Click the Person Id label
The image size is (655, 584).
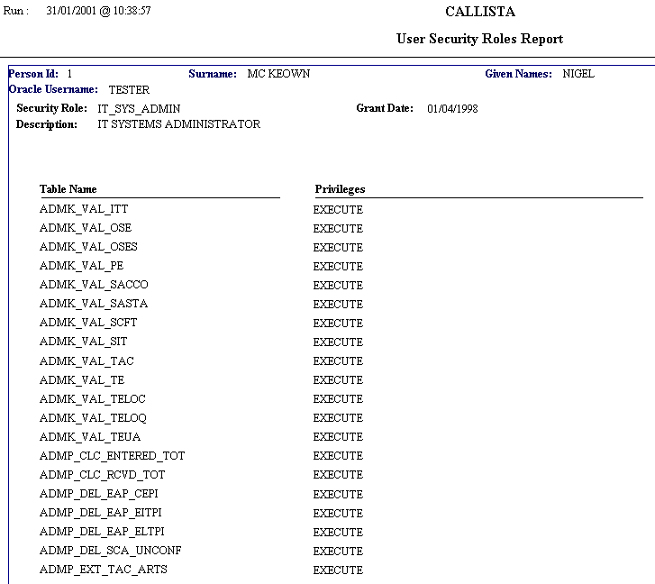pos(34,74)
